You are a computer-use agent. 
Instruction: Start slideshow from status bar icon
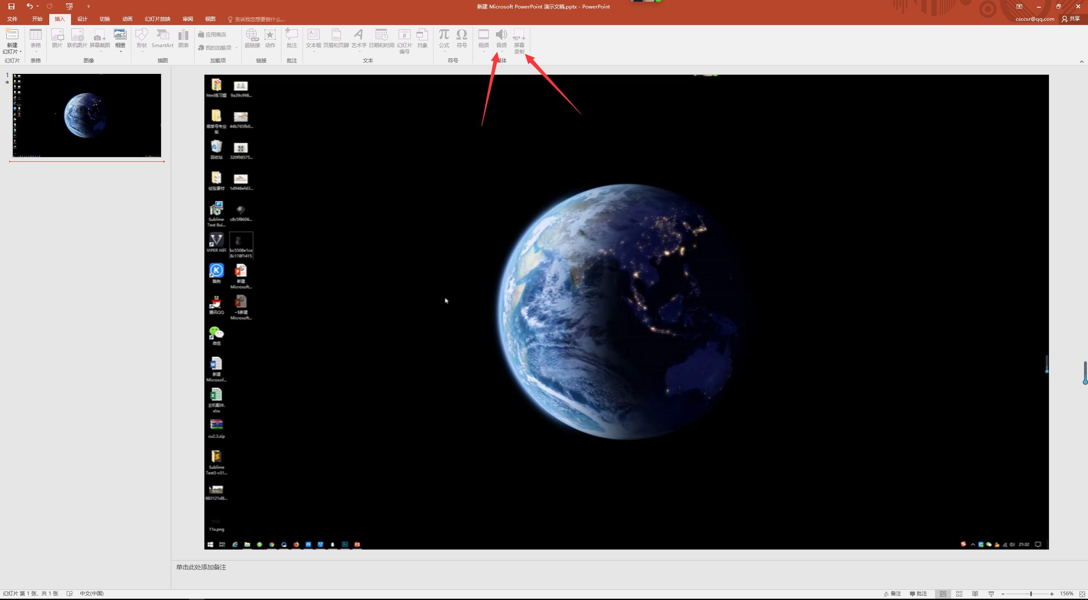tap(991, 594)
